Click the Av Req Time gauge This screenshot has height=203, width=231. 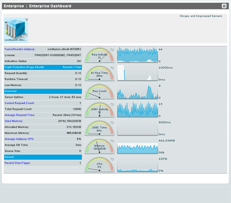point(99,73)
